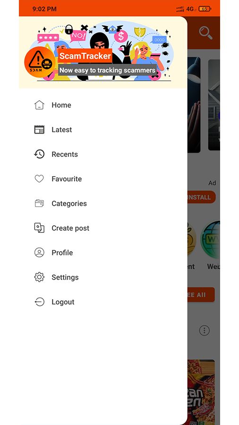Screen dimensions: 239x425
Task: Select the Recents clock history icon
Action: (39, 154)
